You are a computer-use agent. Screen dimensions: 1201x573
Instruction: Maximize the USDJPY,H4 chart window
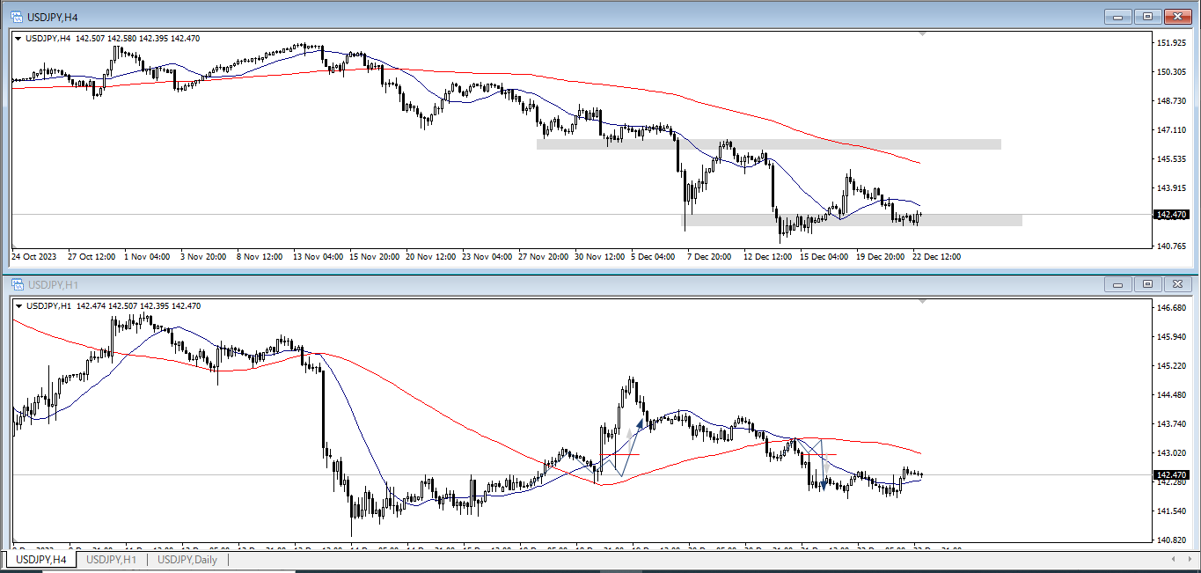[x=1147, y=16]
